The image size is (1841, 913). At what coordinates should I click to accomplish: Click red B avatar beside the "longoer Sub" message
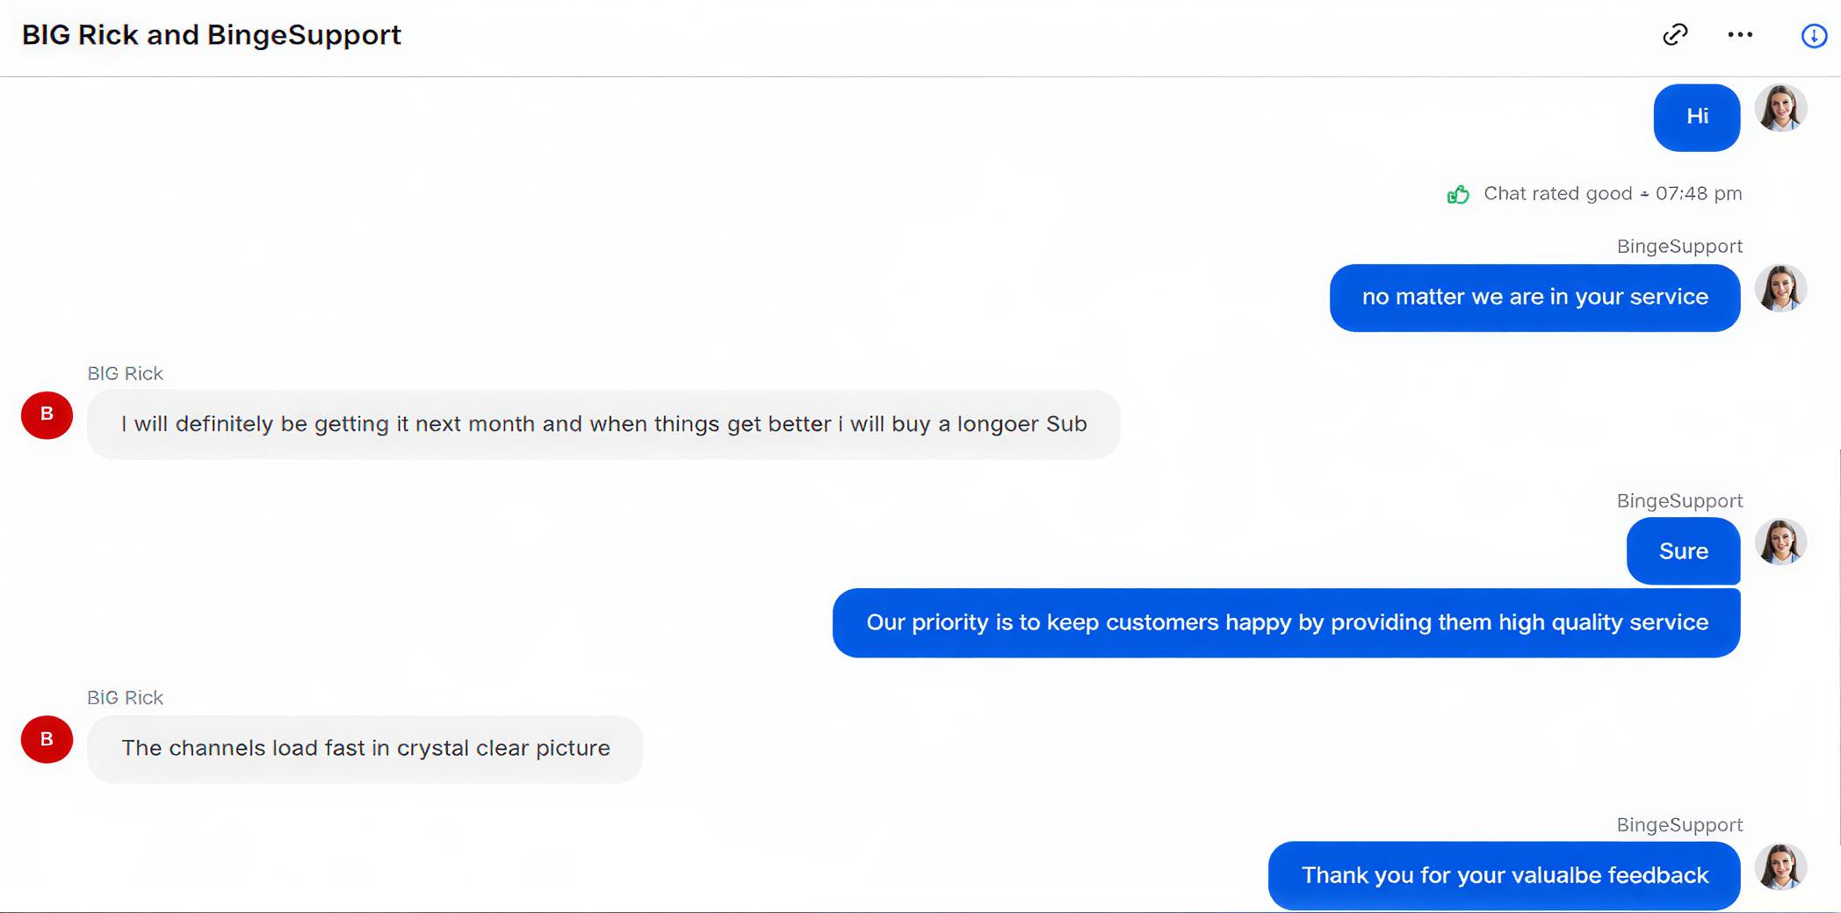47,415
